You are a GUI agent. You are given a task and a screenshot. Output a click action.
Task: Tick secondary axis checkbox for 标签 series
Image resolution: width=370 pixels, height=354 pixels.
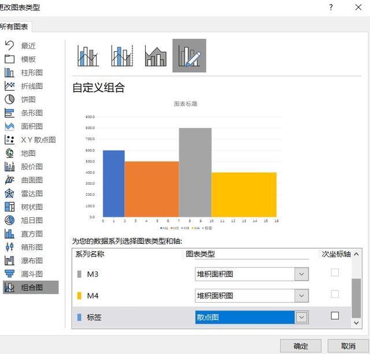pos(335,316)
